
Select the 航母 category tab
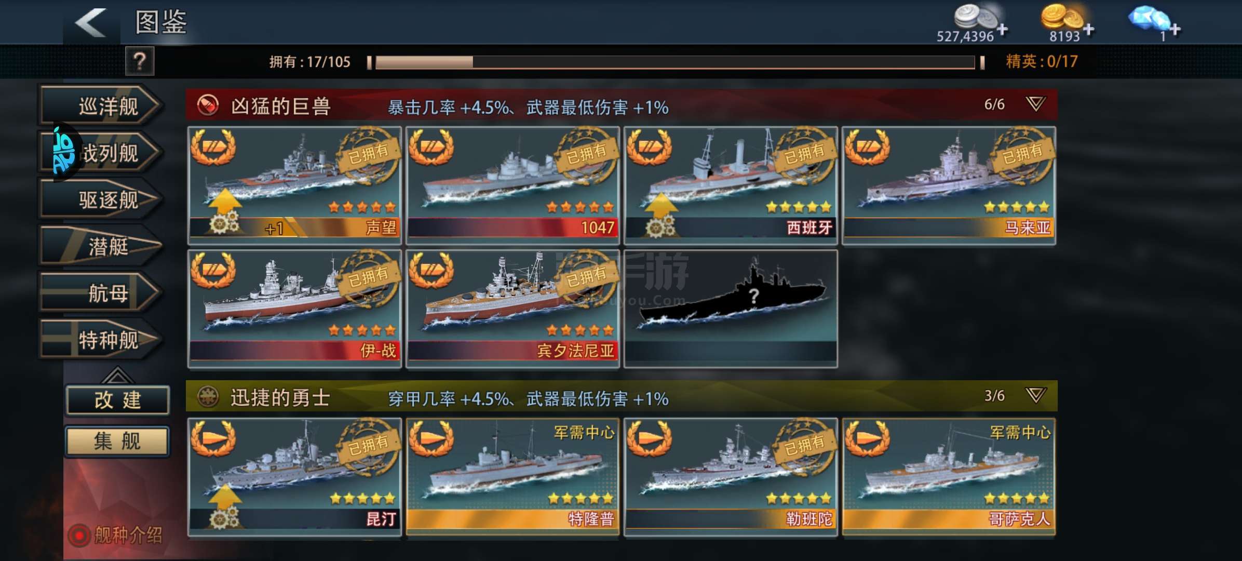(x=101, y=293)
